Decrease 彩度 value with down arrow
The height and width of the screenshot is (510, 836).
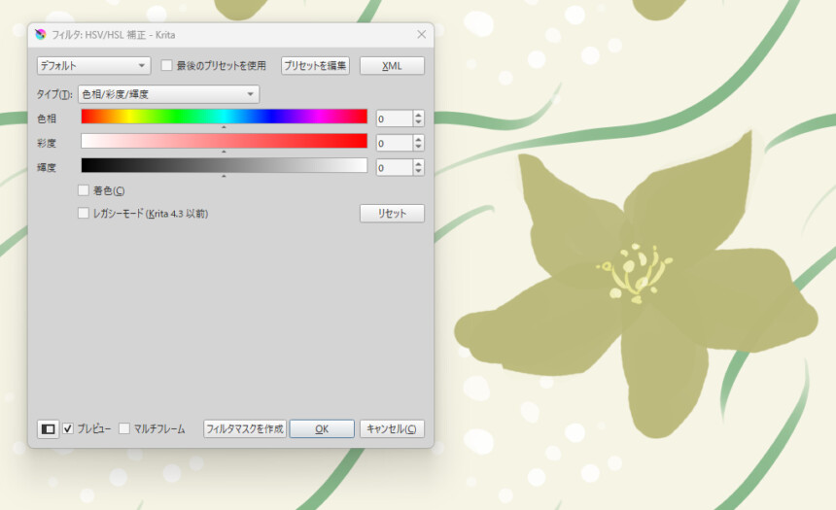(419, 147)
